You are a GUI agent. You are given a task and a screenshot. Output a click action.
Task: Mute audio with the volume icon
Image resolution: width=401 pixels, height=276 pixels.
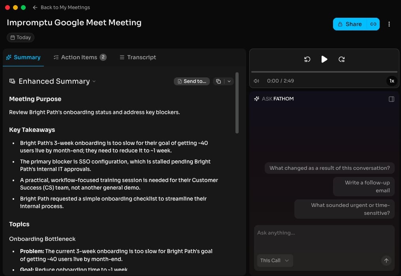pyautogui.click(x=256, y=81)
